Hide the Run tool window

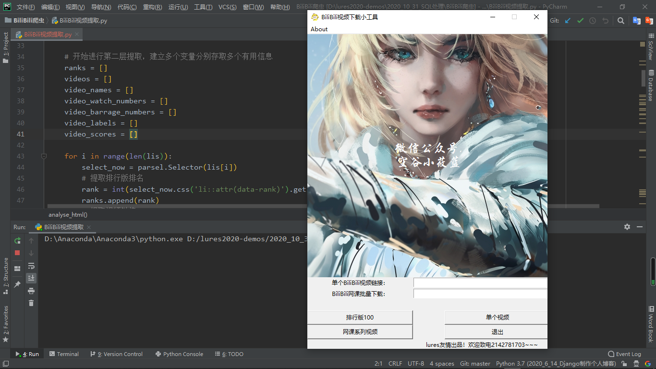640,227
